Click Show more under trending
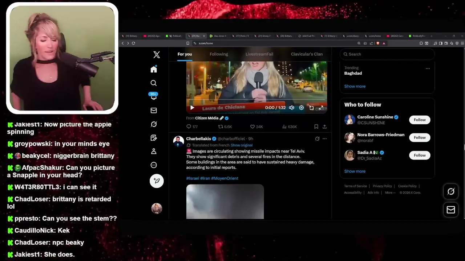This screenshot has width=465, height=261. (355, 86)
